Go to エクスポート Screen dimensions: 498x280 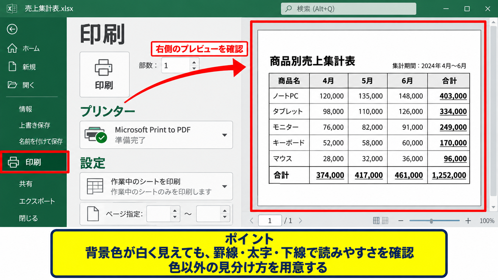(x=37, y=201)
